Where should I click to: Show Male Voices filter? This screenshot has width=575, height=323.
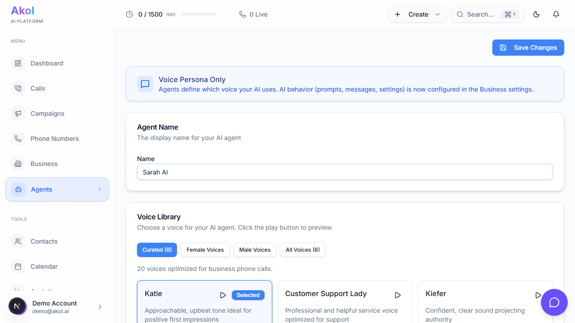pos(255,250)
